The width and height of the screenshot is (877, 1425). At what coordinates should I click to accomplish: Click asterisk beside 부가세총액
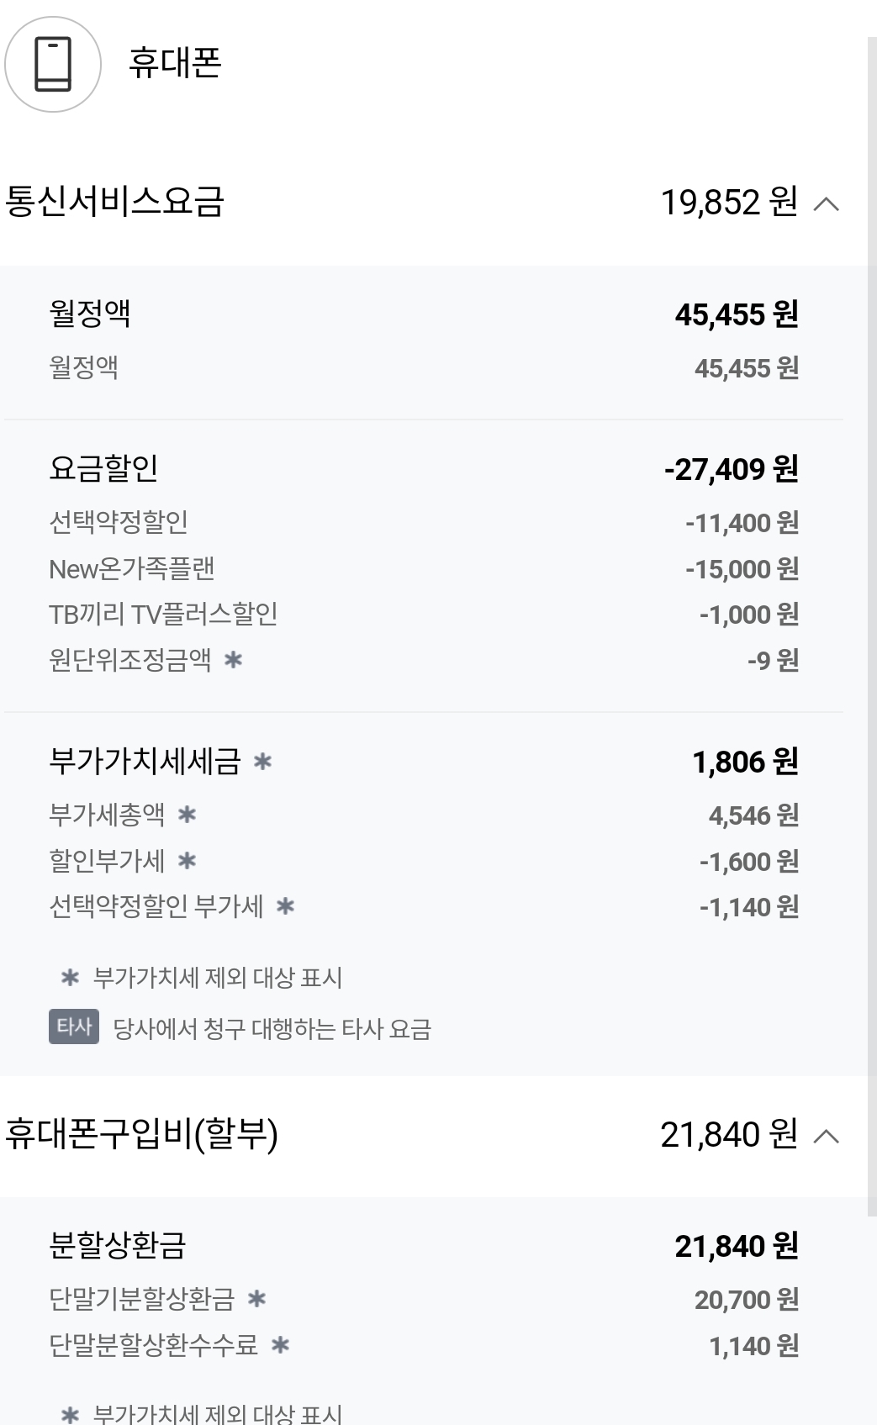click(x=187, y=815)
